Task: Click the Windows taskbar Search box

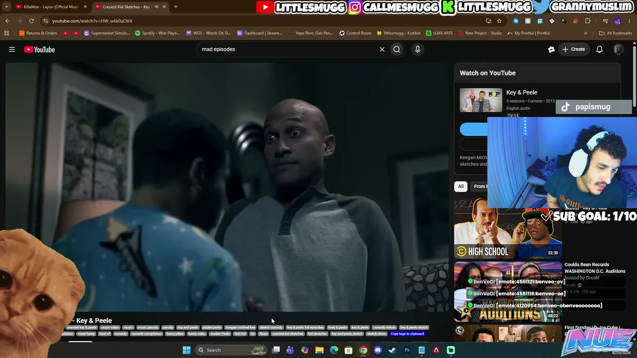Action: pos(230,350)
